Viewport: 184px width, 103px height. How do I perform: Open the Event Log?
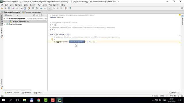coord(175,93)
